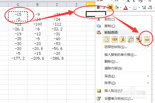
Task: Click cell containing -35
Action: click(18, 39)
